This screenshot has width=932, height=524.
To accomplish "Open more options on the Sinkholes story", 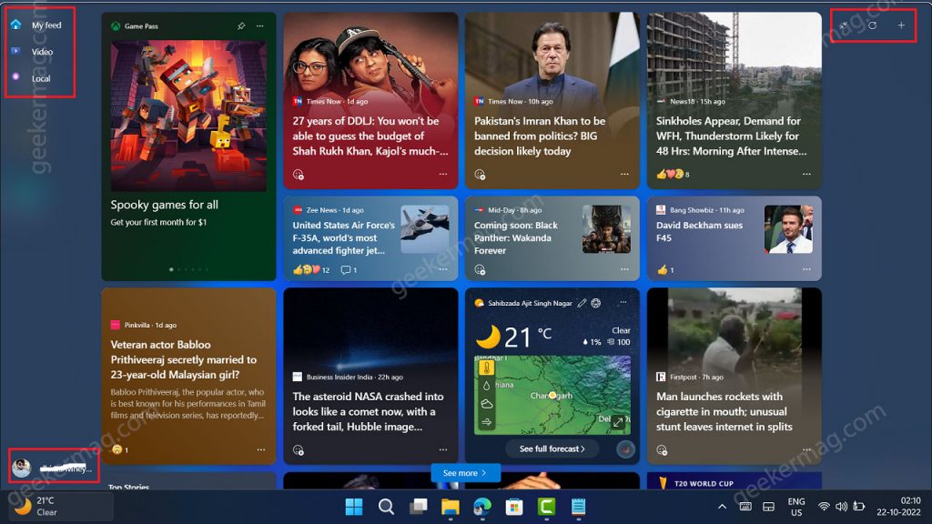I will [806, 174].
